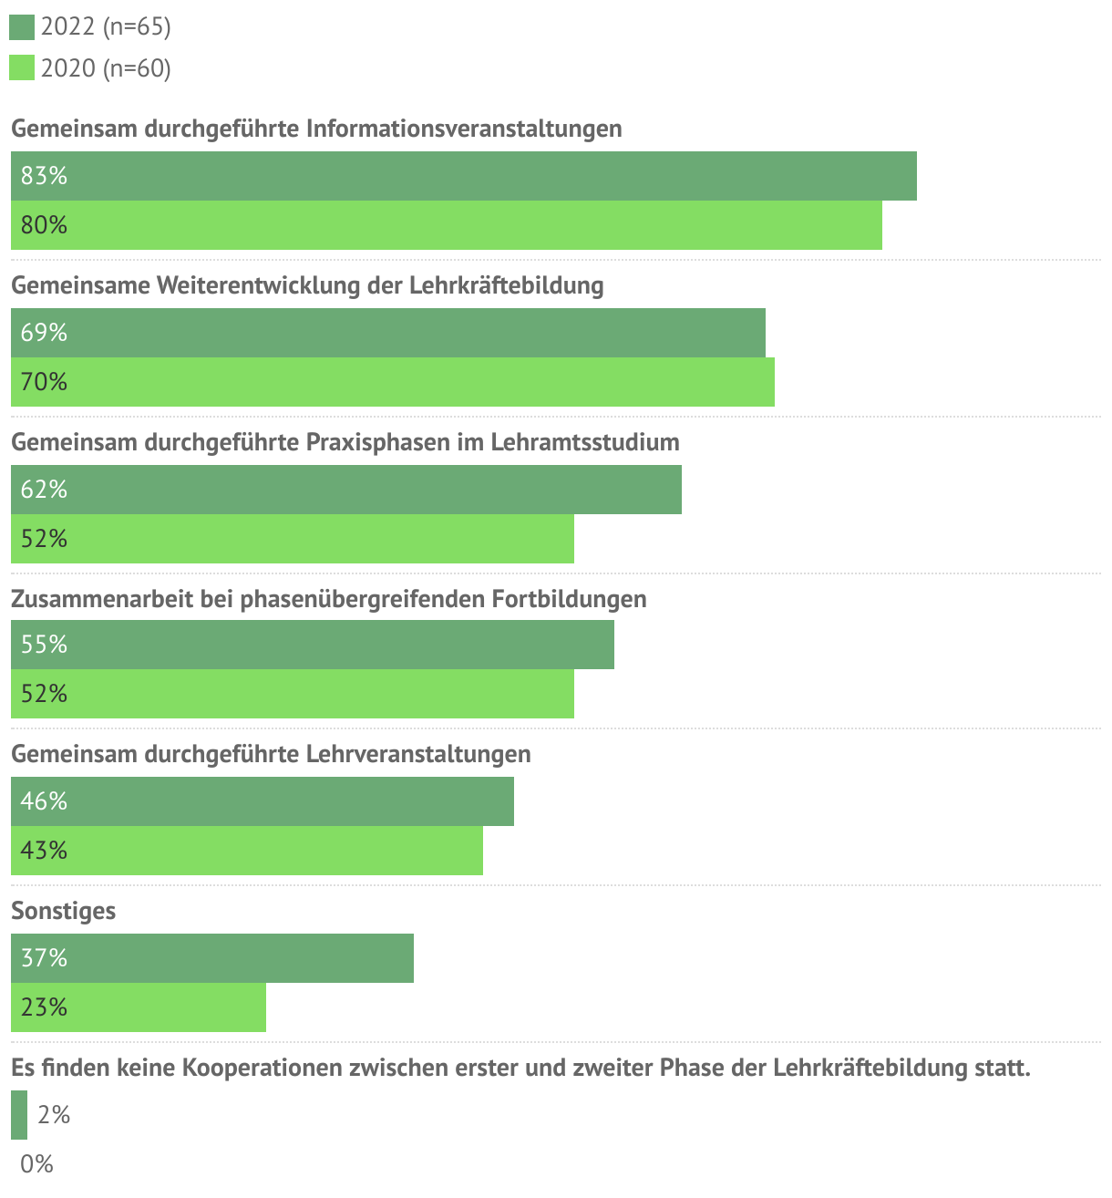Click the dark green 2022 legend swatch
Image resolution: width=1112 pixels, height=1198 pixels.
[22, 27]
